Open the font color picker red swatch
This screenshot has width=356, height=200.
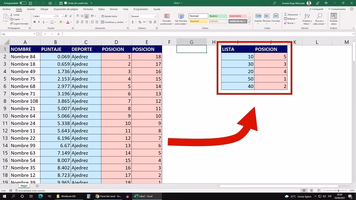pos(68,22)
